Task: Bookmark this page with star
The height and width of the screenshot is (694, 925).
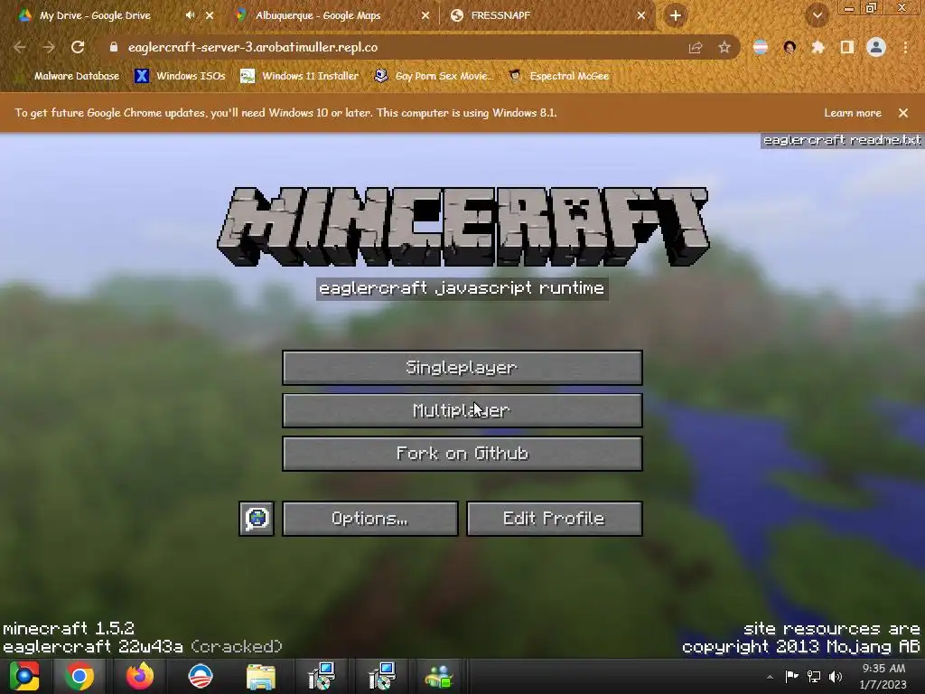Action: coord(724,47)
